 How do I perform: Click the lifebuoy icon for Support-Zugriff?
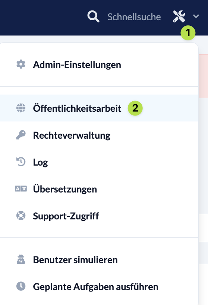pyautogui.click(x=21, y=216)
